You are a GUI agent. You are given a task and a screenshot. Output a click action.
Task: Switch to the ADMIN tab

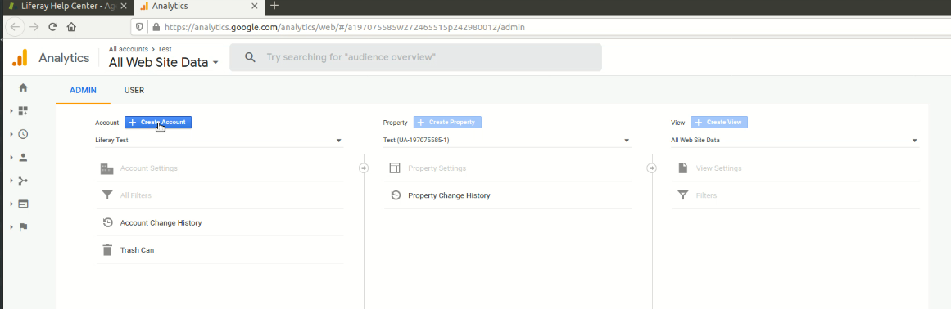(83, 91)
